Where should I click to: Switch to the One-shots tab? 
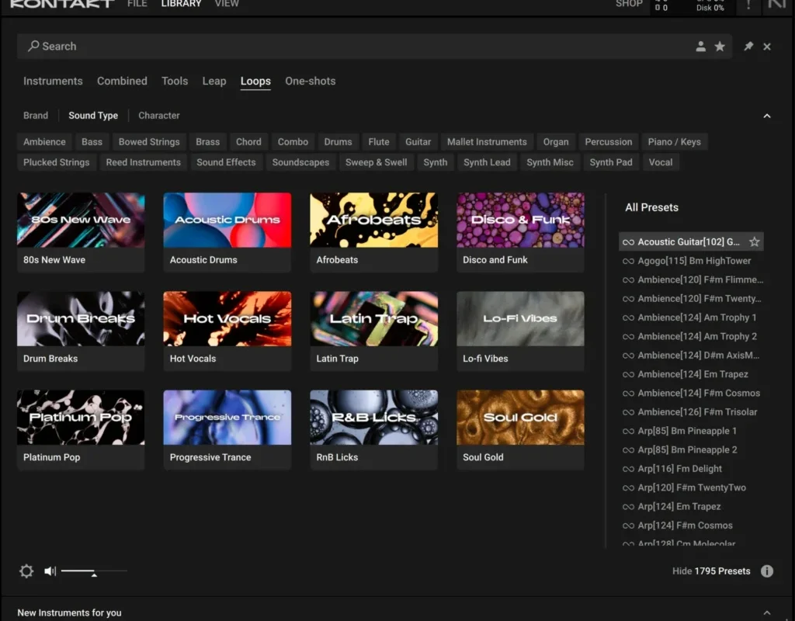[311, 81]
